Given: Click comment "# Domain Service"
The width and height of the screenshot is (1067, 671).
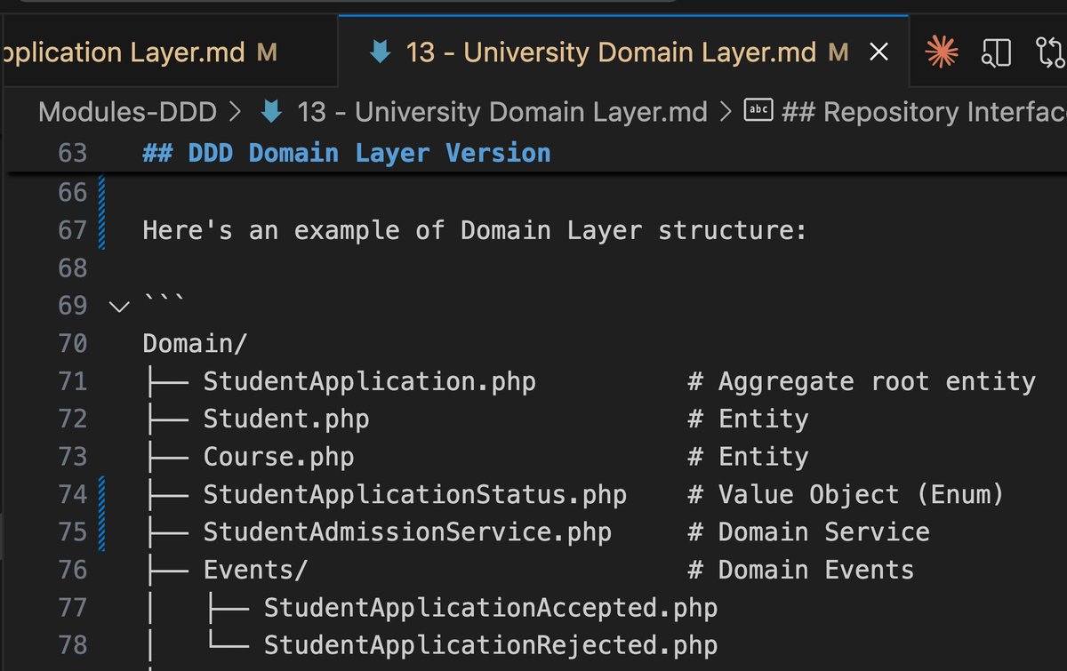Looking at the screenshot, I should 808,531.
